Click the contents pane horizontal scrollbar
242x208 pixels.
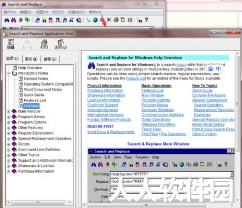[x=39, y=202]
